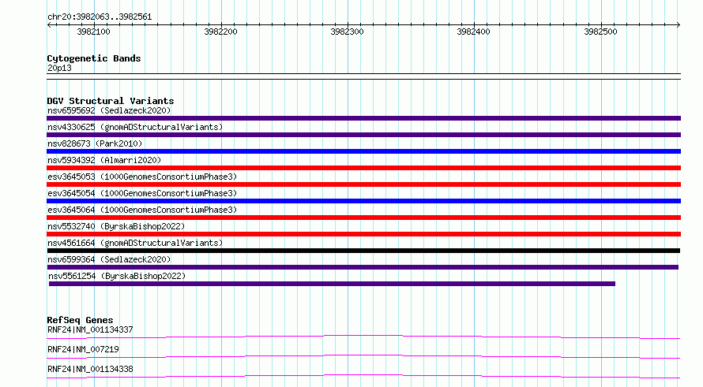
Task: Open the nsv4330625 (gnomADStructuralVariants) label
Action: click(135, 127)
